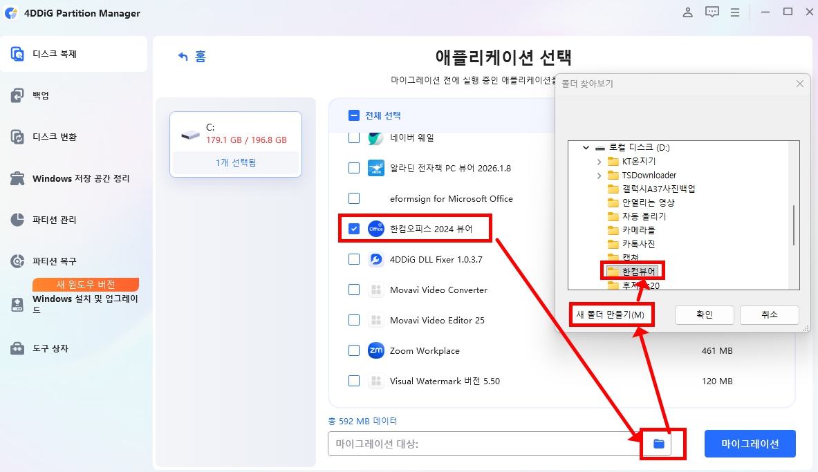The height and width of the screenshot is (472, 818).
Task: Click the Aladin ebook viewer icon
Action: (375, 168)
